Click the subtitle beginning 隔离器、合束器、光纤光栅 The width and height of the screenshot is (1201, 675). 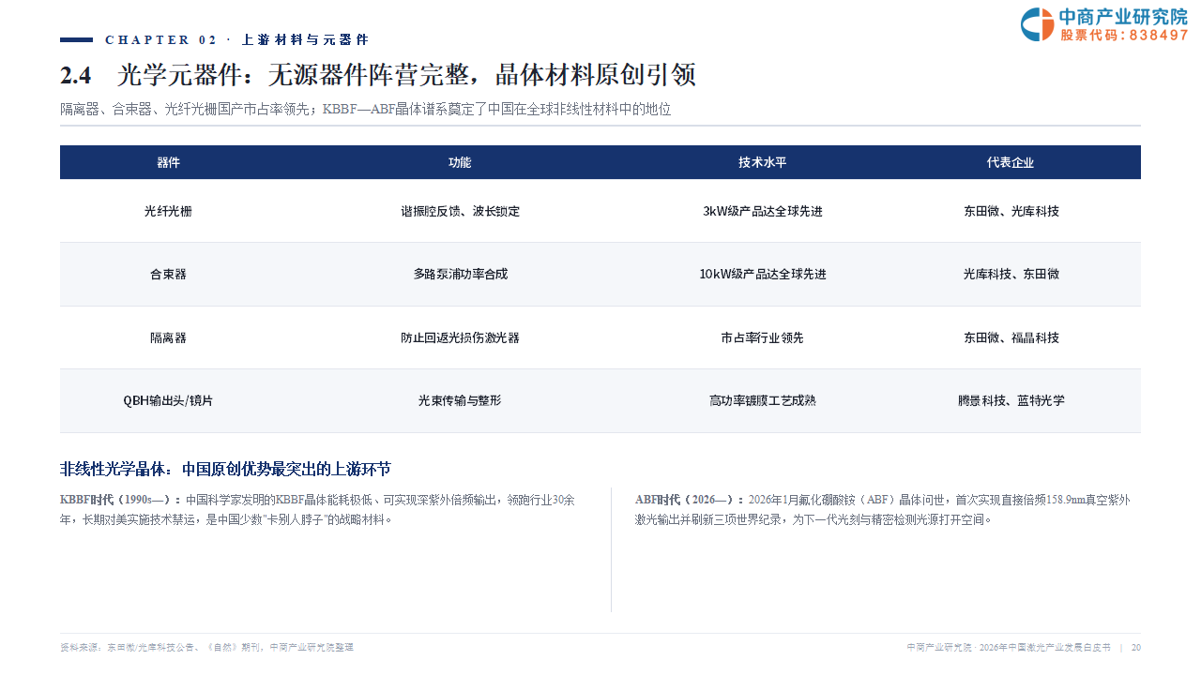coord(366,109)
